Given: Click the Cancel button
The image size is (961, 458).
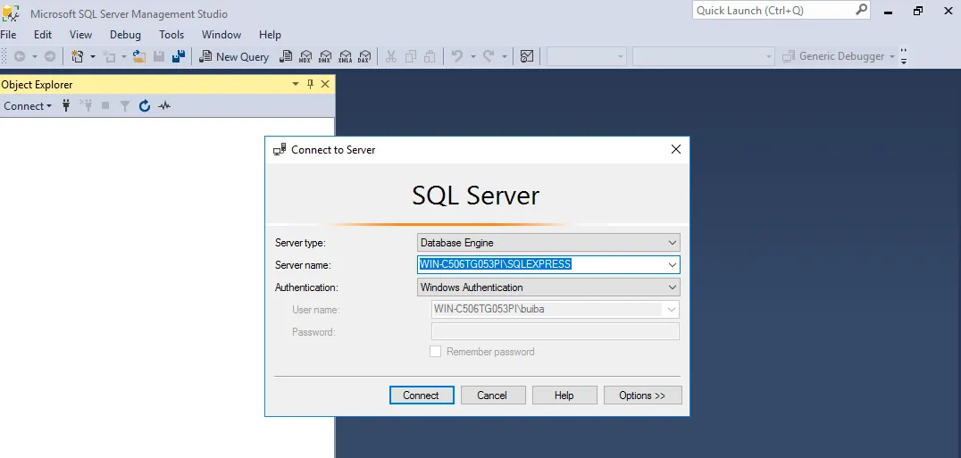Looking at the screenshot, I should point(493,396).
